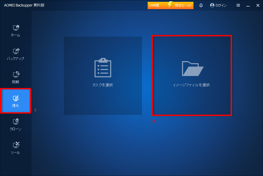Screen dimensions: 263x176
Task: Click the open folder icon for image file
Action: click(x=192, y=68)
